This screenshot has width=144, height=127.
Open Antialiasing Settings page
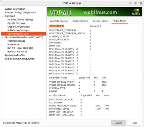tap(18, 30)
